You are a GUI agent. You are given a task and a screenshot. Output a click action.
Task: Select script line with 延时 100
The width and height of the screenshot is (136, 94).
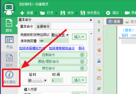pyautogui.click(x=129, y=35)
